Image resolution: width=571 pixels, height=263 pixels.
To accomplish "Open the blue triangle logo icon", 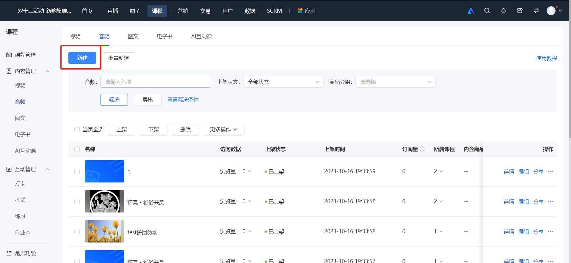I will point(471,11).
